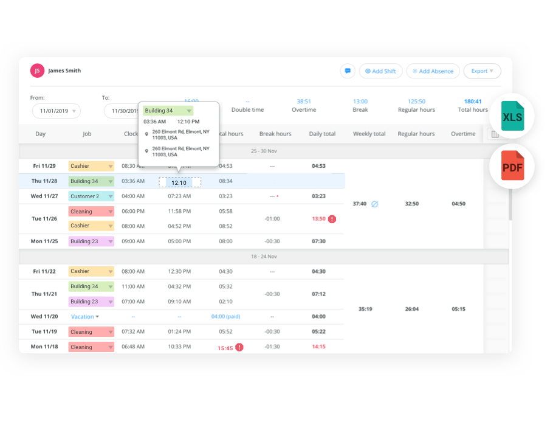Select the 12:10 time input field
This screenshot has height=436, width=553.
point(180,181)
